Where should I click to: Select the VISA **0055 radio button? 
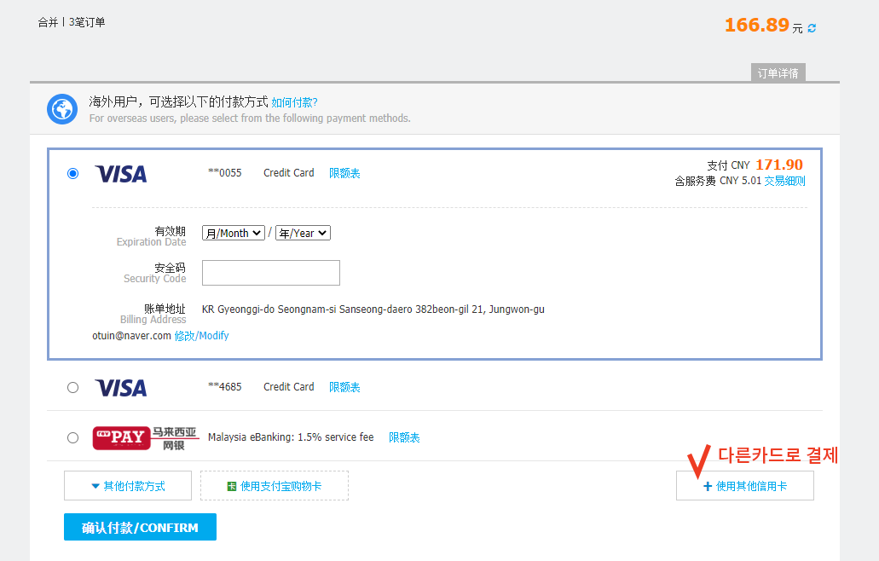72,174
